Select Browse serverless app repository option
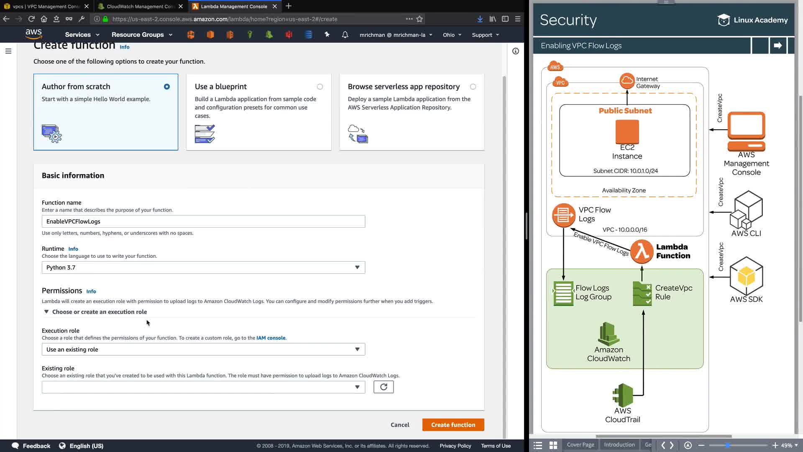 [x=473, y=87]
